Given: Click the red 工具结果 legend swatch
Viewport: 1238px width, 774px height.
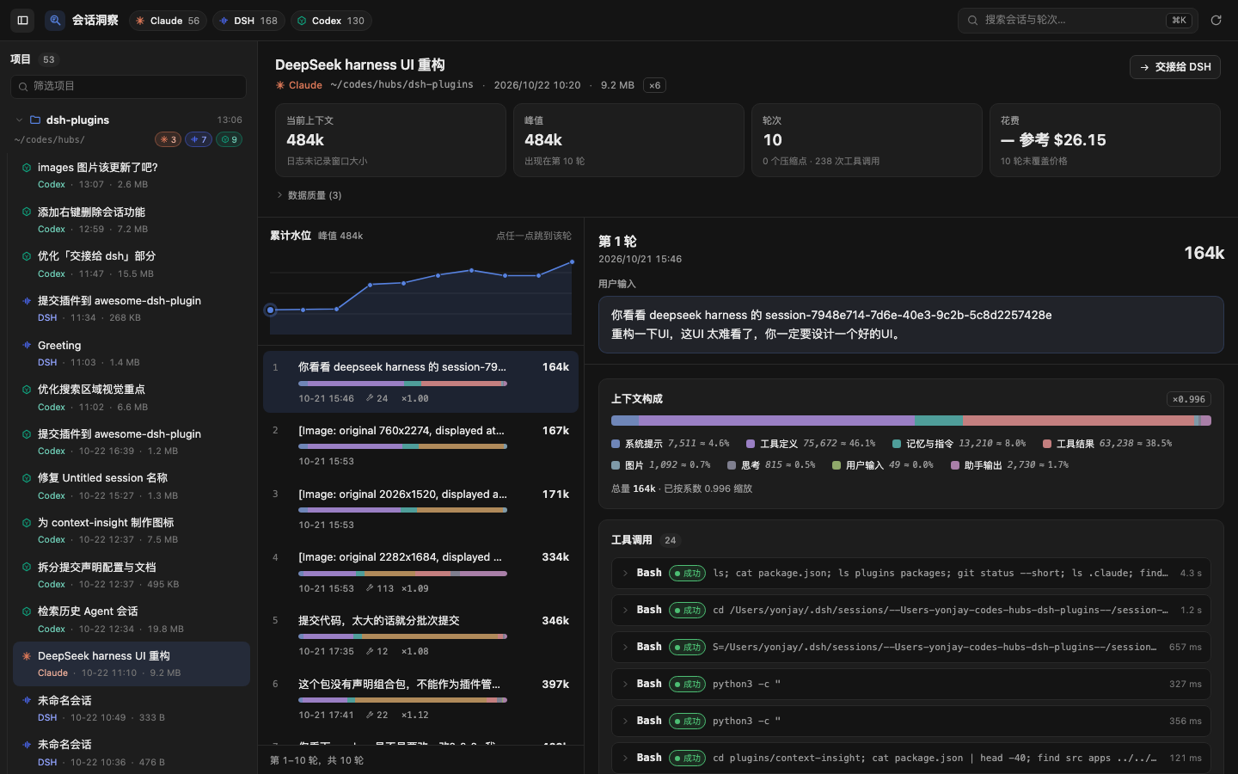Looking at the screenshot, I should coord(1047,444).
